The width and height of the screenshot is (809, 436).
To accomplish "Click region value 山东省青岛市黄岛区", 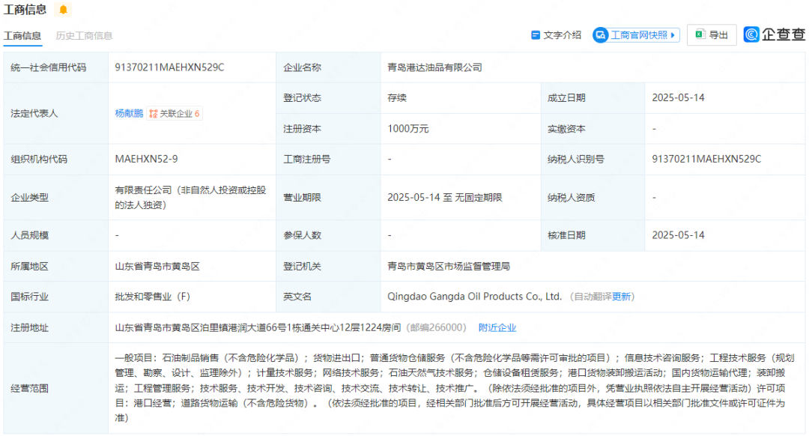I will pos(157,267).
